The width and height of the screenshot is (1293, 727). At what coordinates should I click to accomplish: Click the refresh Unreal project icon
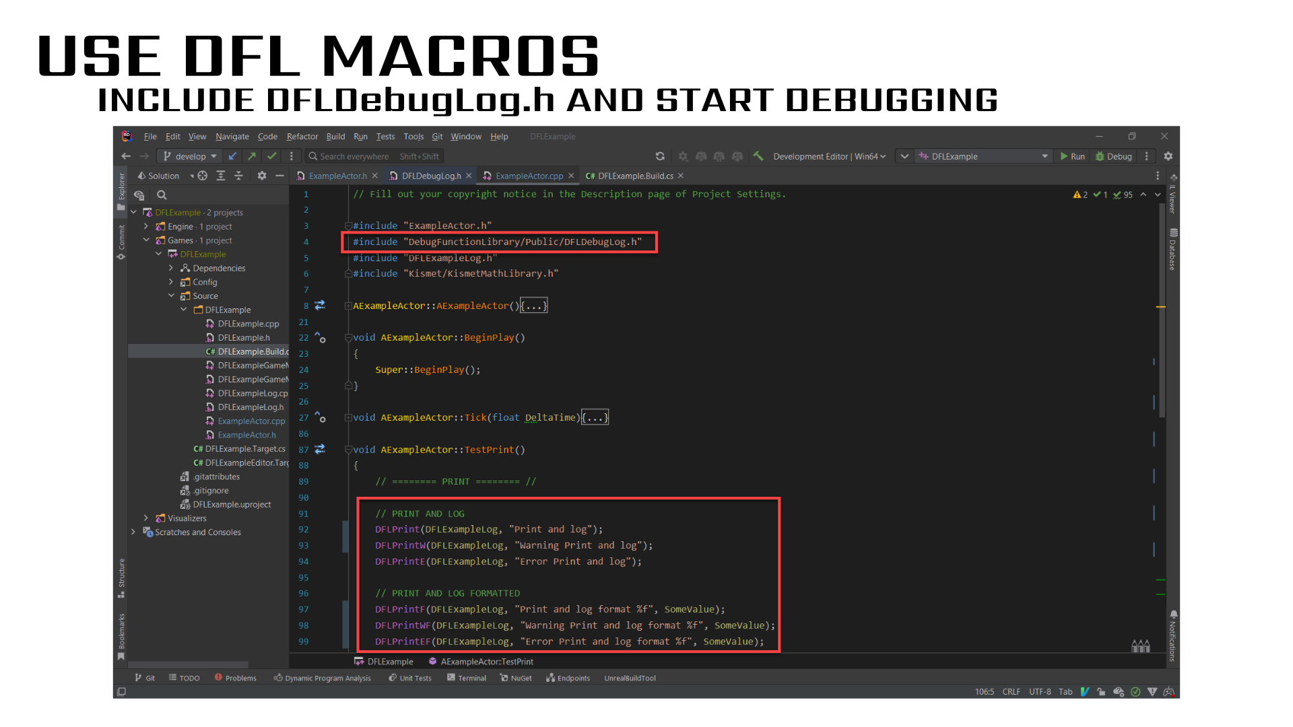660,156
